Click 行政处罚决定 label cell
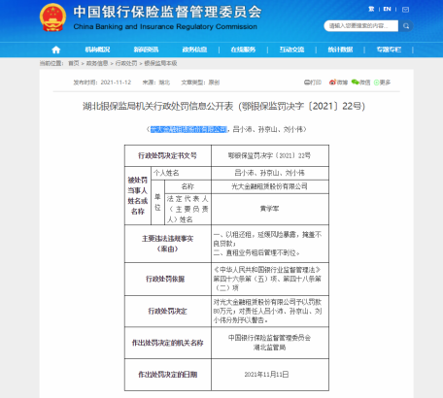 (x=168, y=312)
